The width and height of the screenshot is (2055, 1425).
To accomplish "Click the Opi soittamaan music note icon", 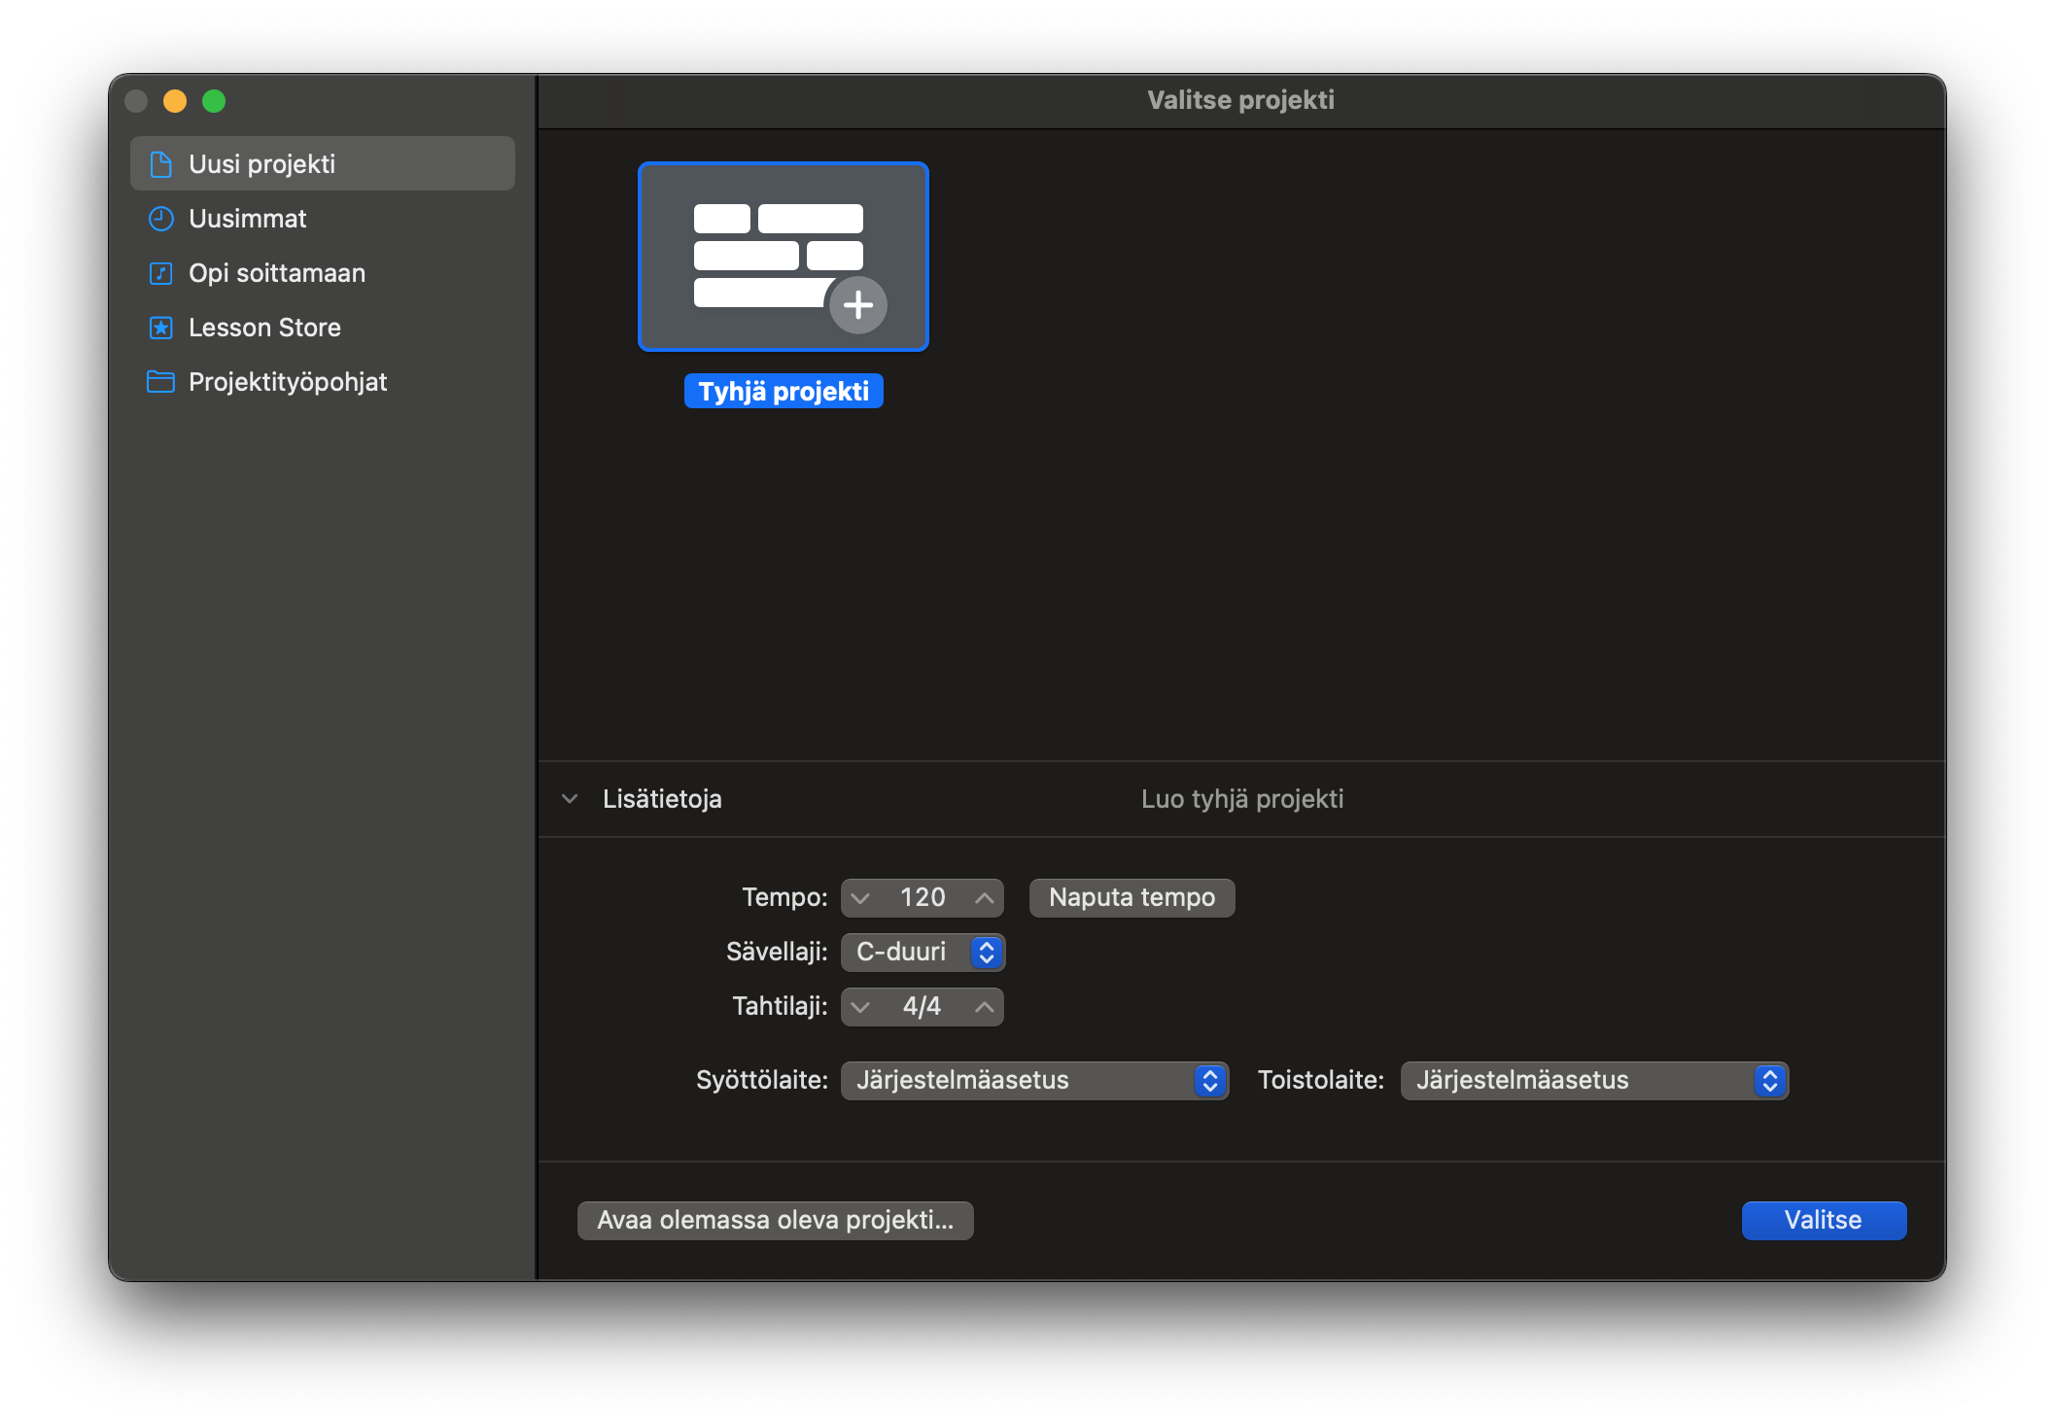I will point(161,273).
